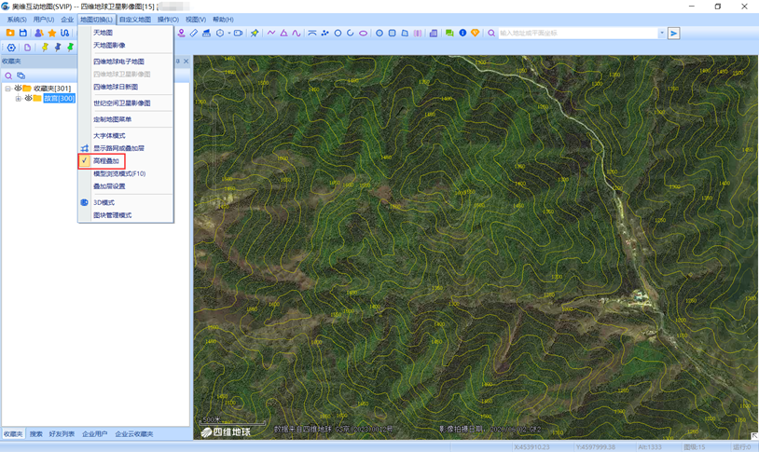Viewport: 759px width, 452px height.
Task: Open the 企业云收藏夹 bottom tab
Action: [x=134, y=434]
